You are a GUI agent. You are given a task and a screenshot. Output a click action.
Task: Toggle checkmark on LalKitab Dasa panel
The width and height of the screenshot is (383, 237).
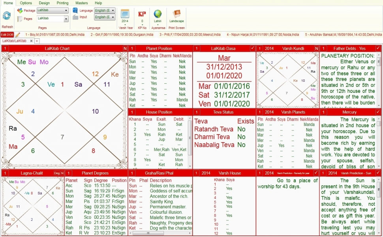click(x=253, y=48)
